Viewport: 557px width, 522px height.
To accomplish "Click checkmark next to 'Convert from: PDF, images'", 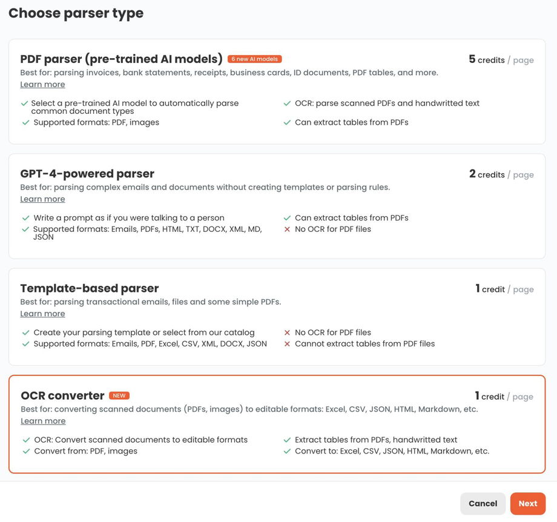I will click(x=26, y=451).
